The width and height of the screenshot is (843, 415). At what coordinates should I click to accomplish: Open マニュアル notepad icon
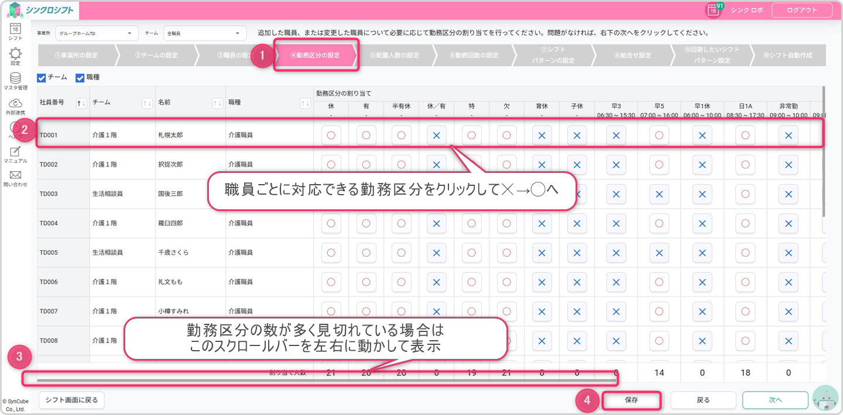(16, 153)
